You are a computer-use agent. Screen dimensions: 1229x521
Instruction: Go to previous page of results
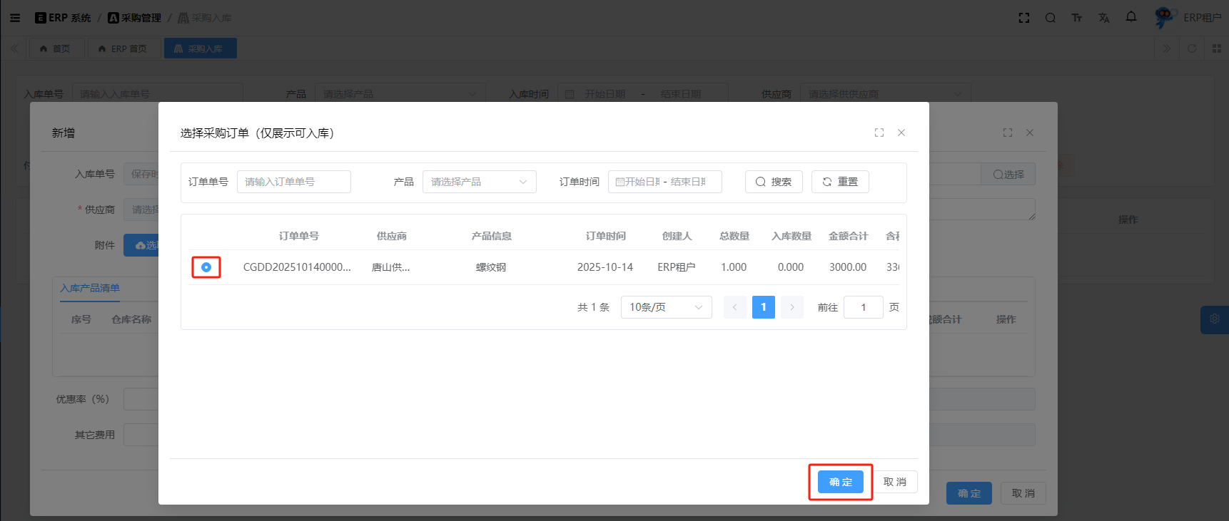pos(734,307)
